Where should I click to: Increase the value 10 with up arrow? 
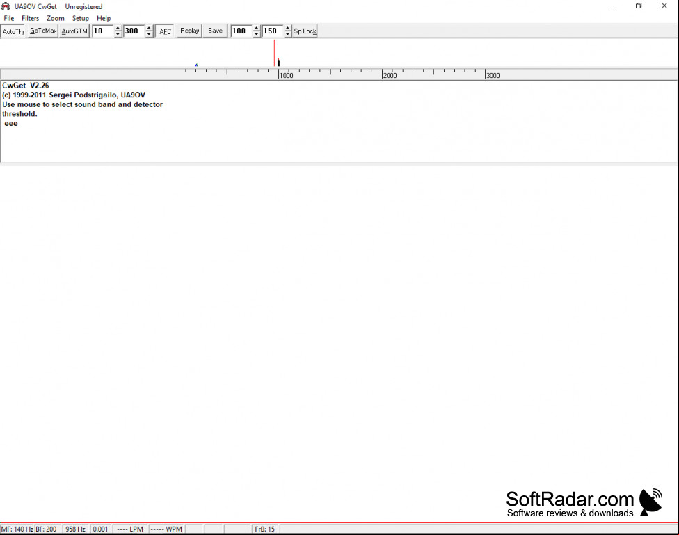pyautogui.click(x=118, y=28)
